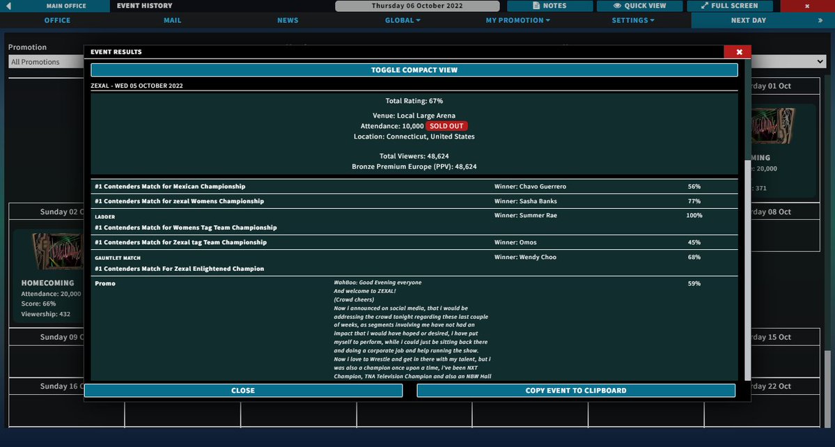Image resolution: width=835 pixels, height=447 pixels.
Task: Open Homecoming event thumbnail on Sunday 02
Action: (x=58, y=251)
